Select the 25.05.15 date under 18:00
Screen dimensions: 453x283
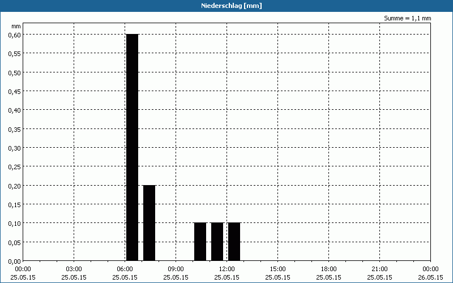tap(328, 277)
